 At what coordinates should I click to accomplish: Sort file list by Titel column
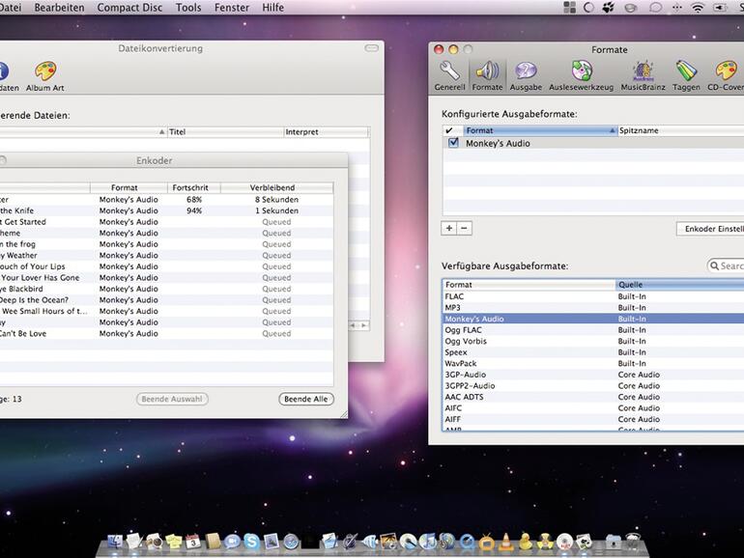pos(224,131)
